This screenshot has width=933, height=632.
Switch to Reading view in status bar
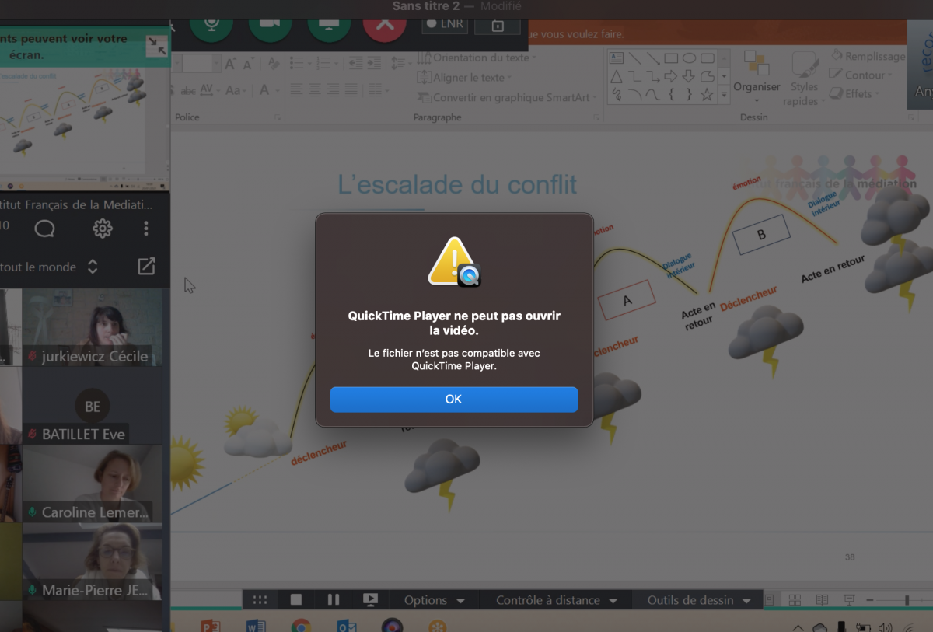coord(822,600)
